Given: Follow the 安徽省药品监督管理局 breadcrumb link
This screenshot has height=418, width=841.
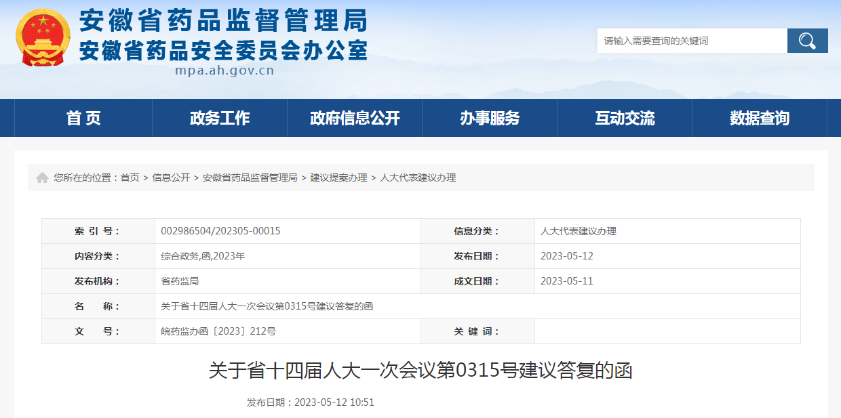Looking at the screenshot, I should click(x=250, y=177).
